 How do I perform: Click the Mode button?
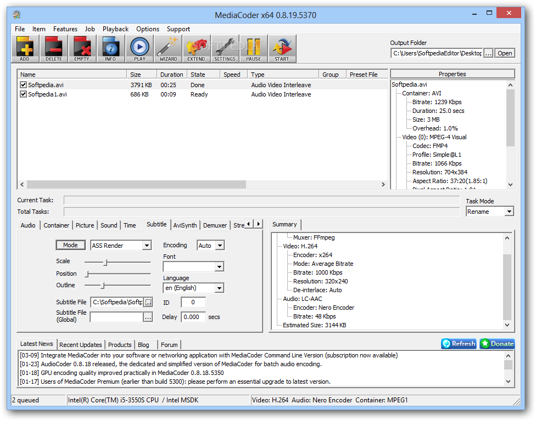coord(70,245)
